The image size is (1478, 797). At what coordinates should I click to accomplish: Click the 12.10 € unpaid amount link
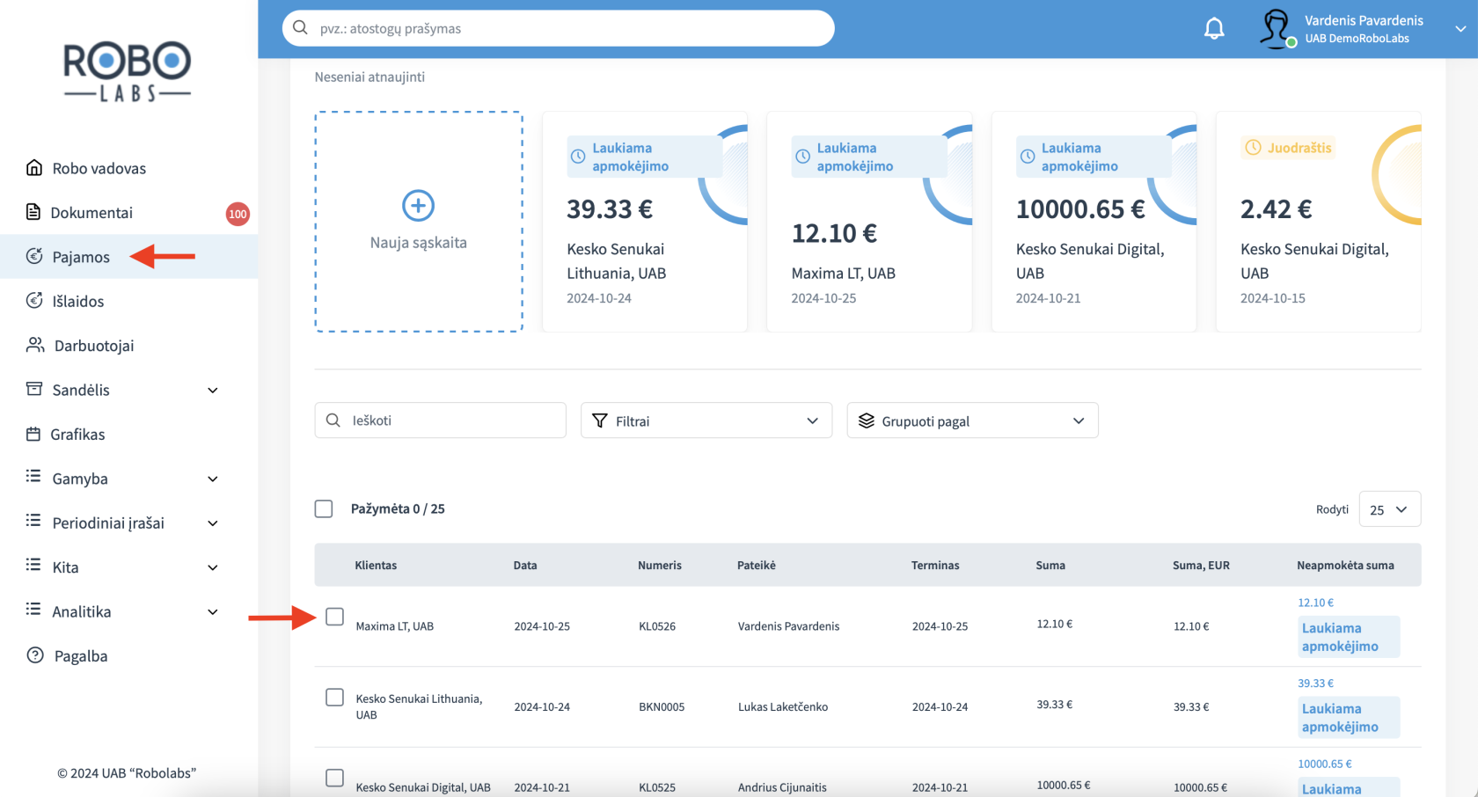[1315, 603]
